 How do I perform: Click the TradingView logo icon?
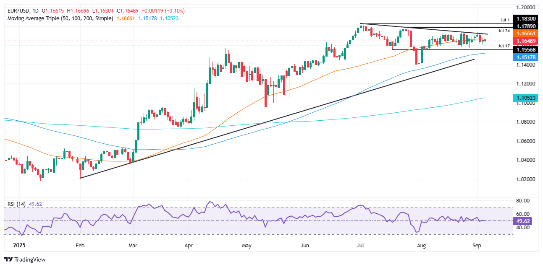(9, 259)
